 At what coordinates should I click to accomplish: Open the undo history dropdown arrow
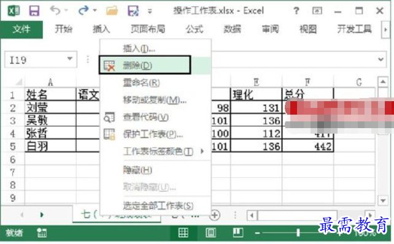coord(66,10)
